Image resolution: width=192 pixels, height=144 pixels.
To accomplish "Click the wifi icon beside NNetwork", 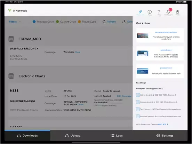I will (9, 10).
